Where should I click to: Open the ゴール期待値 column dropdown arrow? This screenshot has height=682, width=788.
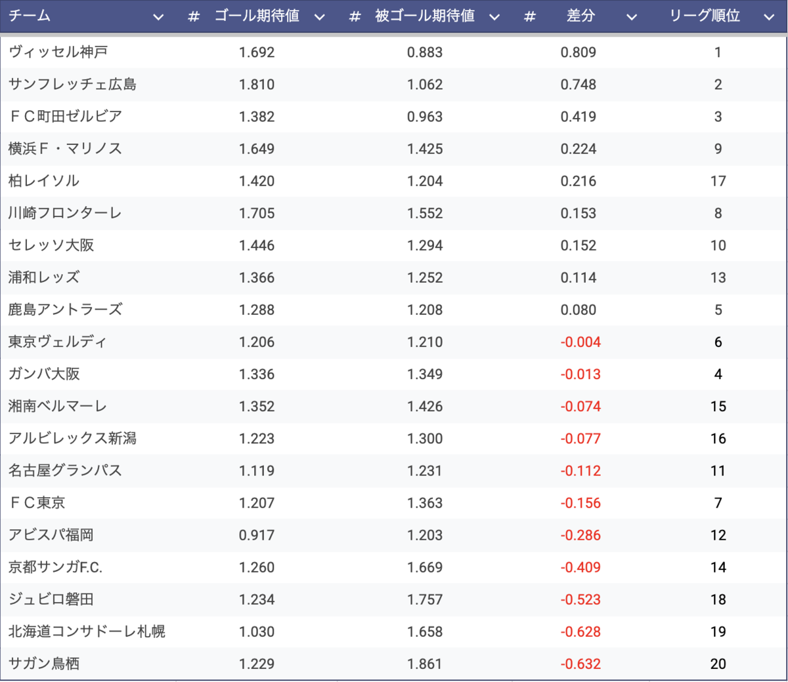320,17
